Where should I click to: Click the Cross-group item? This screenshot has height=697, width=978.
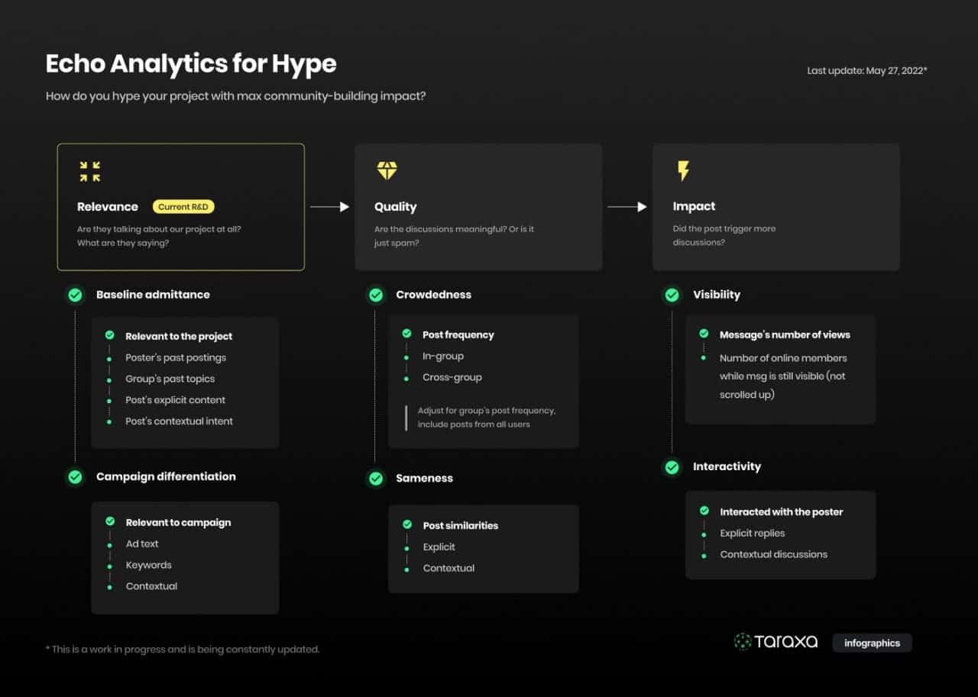click(452, 377)
